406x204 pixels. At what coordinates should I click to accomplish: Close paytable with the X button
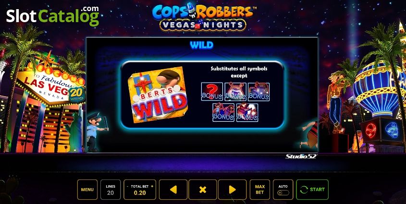pyautogui.click(x=203, y=190)
